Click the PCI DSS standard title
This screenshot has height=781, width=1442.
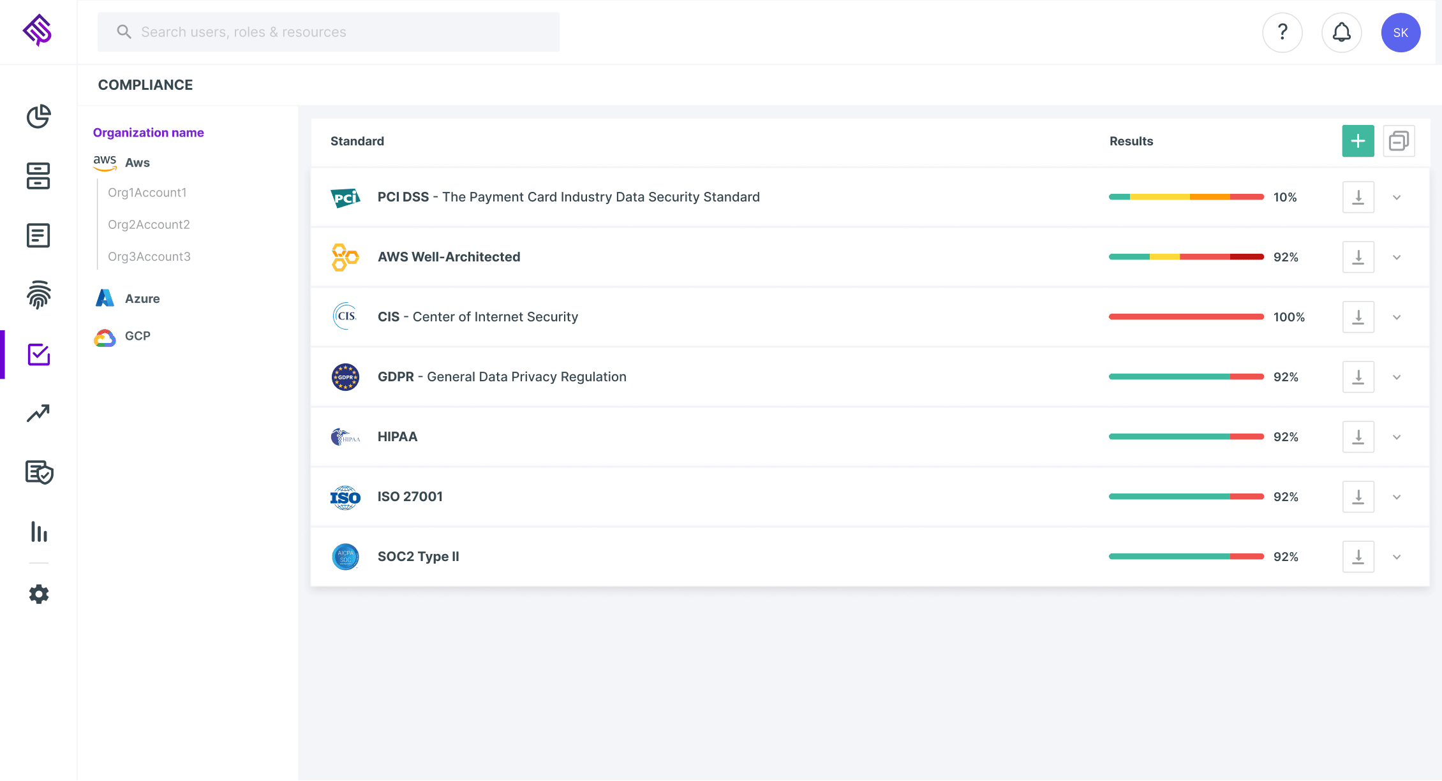pyautogui.click(x=569, y=197)
